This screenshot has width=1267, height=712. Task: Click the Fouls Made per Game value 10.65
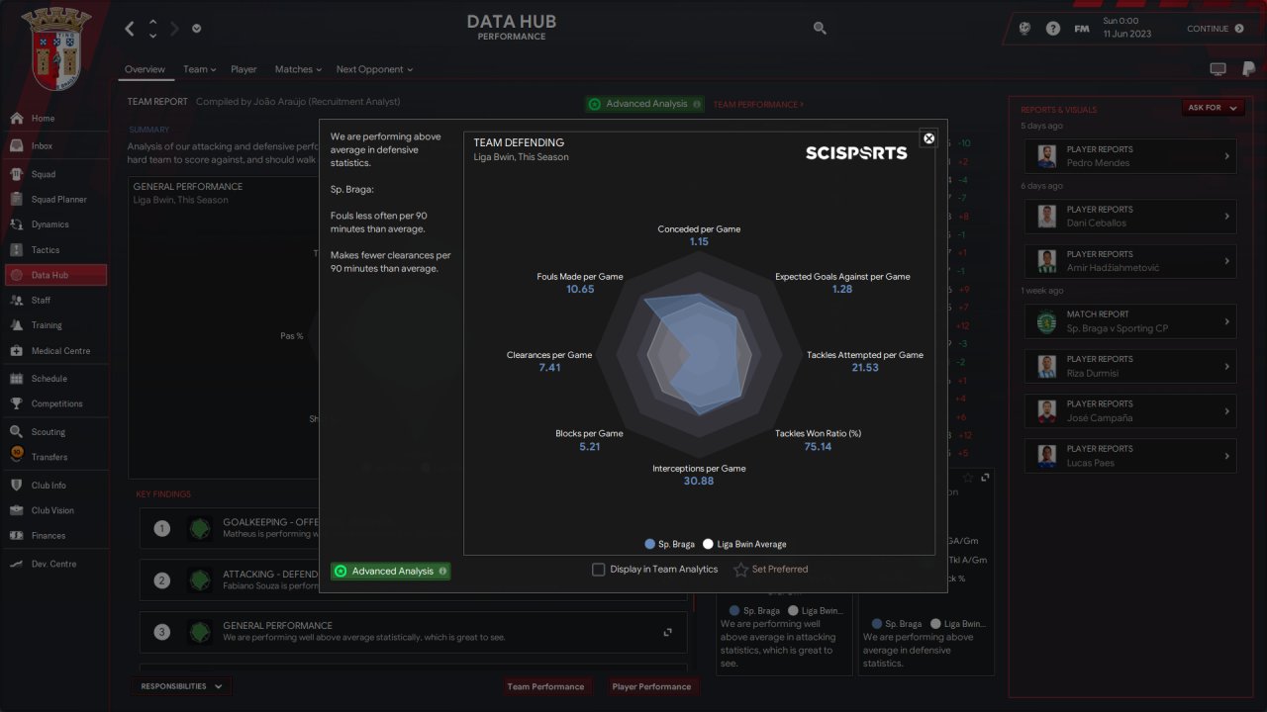click(x=580, y=290)
